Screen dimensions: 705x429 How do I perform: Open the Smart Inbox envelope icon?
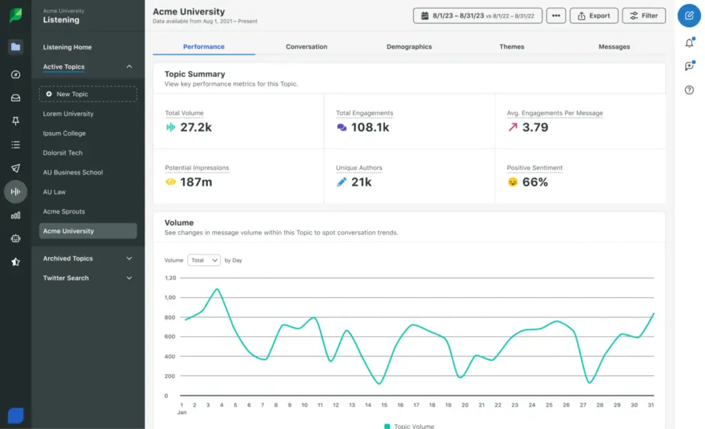[x=15, y=97]
